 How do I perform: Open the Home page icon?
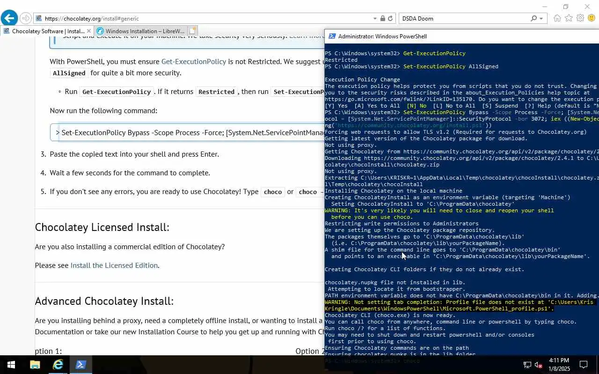tap(557, 18)
